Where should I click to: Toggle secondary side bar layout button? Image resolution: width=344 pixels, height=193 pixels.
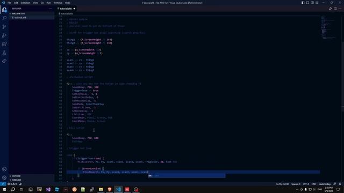(x=312, y=3)
